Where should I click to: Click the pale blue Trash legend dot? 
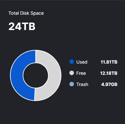point(72,84)
